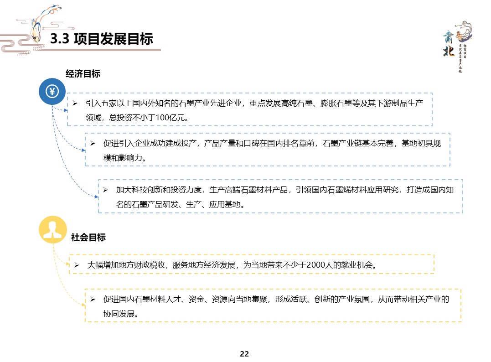This screenshot has width=491, height=362.
Task: Click the yellow box mentioning 2000人的就业机会
Action: click(251, 264)
